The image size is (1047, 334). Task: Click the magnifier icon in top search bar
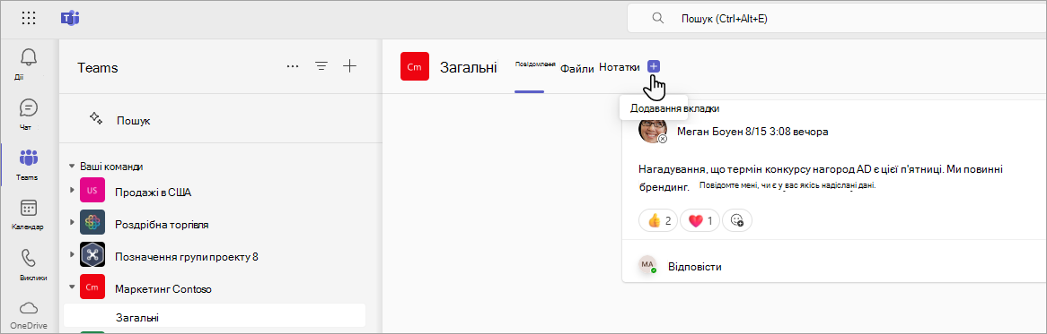pyautogui.click(x=657, y=18)
